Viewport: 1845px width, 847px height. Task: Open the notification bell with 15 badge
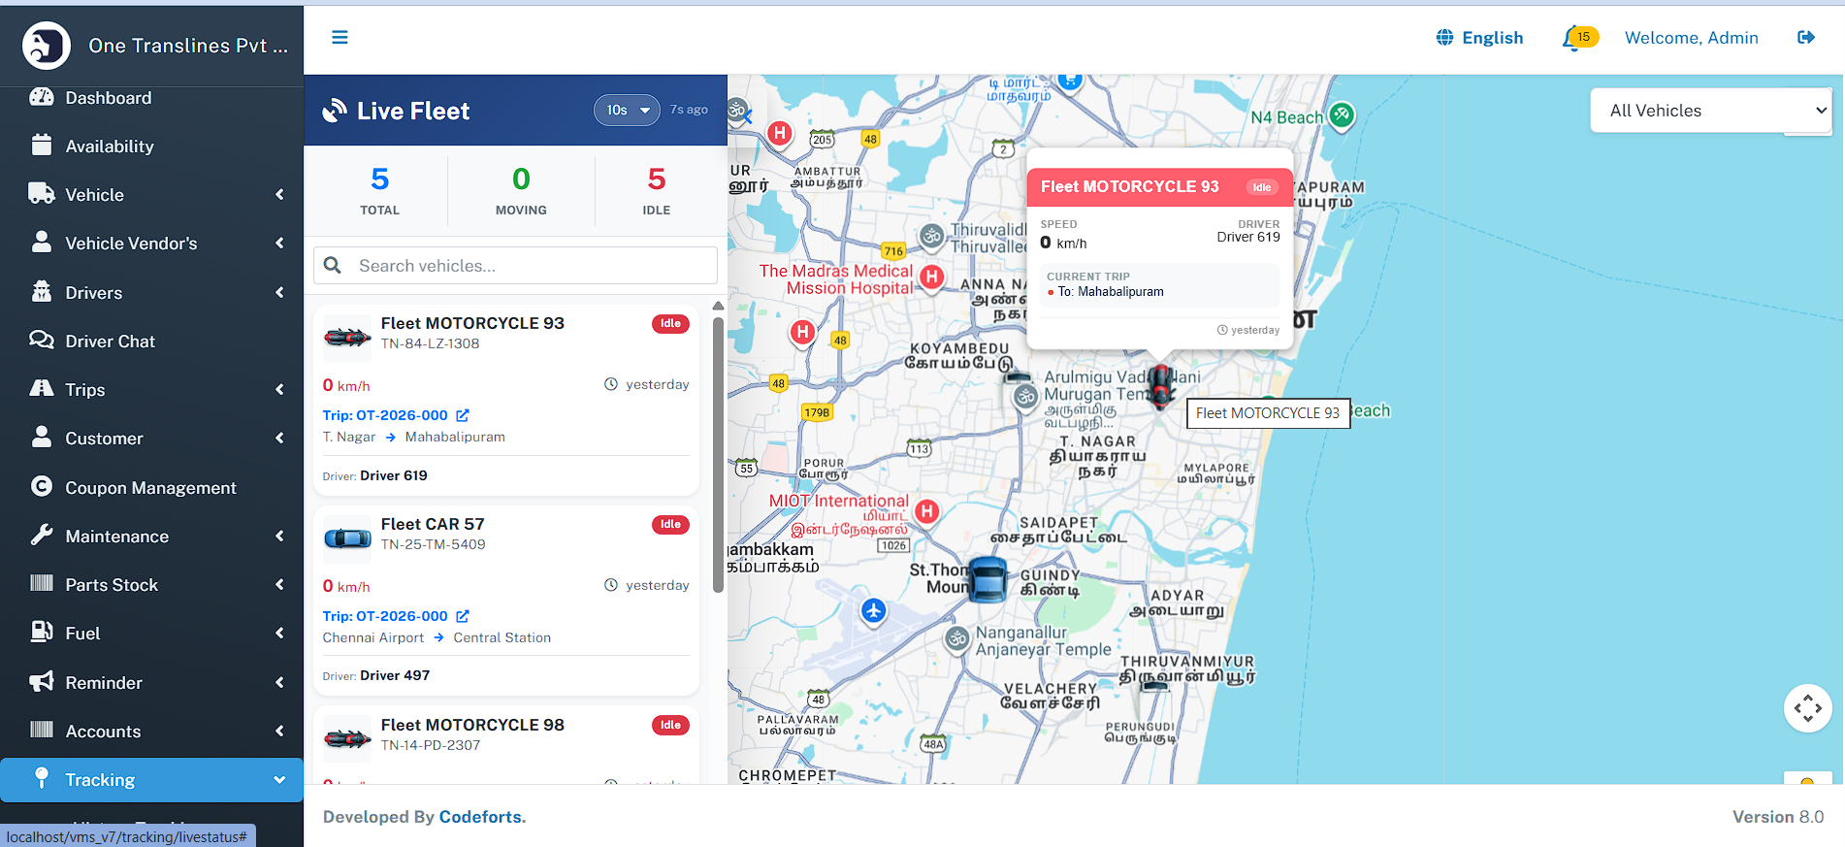(x=1578, y=38)
